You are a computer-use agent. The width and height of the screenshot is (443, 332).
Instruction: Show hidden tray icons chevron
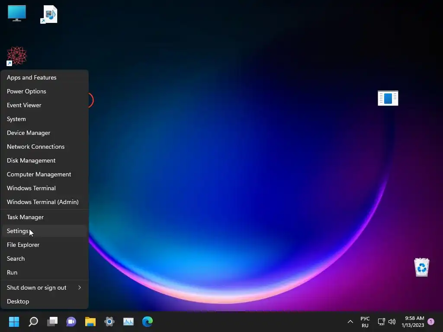coord(350,322)
